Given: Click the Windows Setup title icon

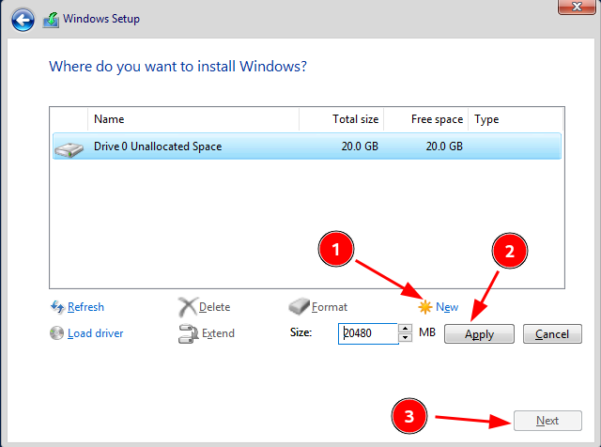Looking at the screenshot, I should (x=51, y=20).
